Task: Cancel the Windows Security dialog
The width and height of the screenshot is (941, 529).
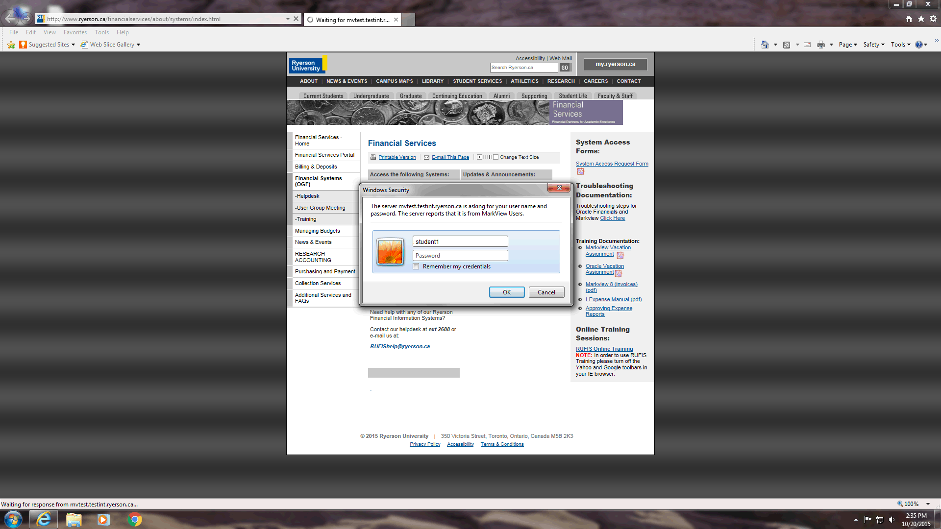Action: coord(546,292)
